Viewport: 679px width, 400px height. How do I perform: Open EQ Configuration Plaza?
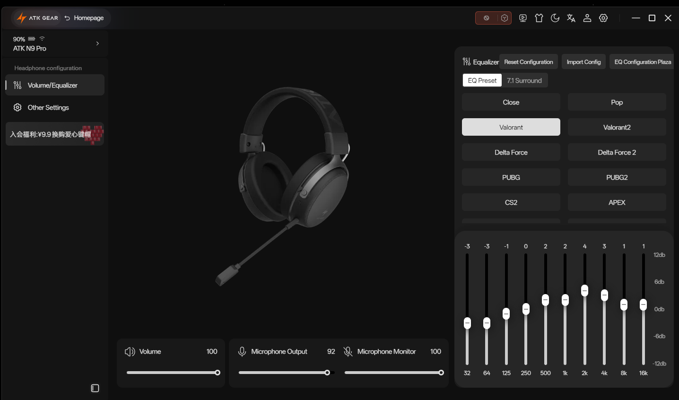coord(642,62)
